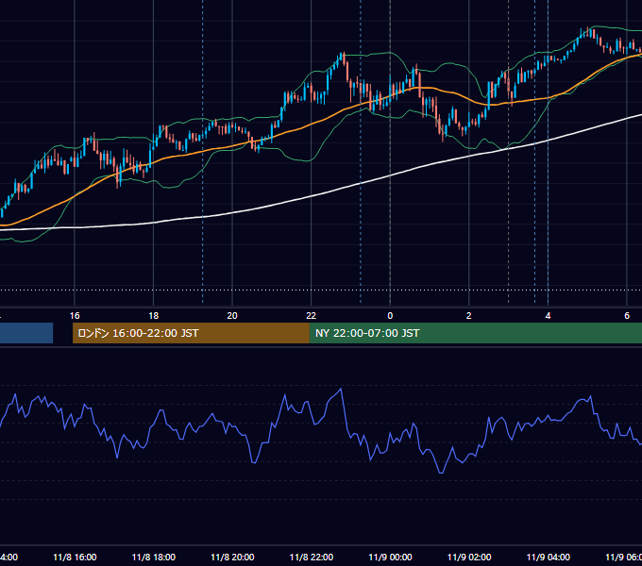Click the 11/8 20:00 date label
642x566 pixels.
pyautogui.click(x=232, y=558)
